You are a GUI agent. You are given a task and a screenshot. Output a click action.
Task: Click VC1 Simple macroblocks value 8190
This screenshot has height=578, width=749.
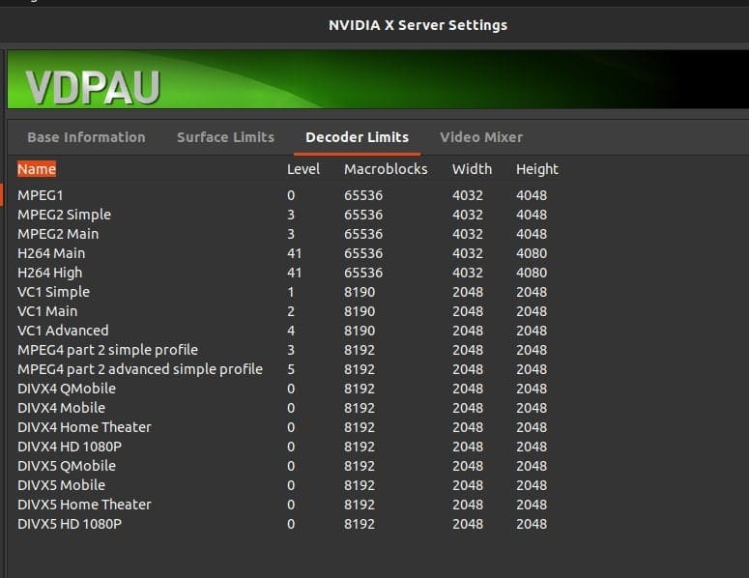click(x=360, y=292)
